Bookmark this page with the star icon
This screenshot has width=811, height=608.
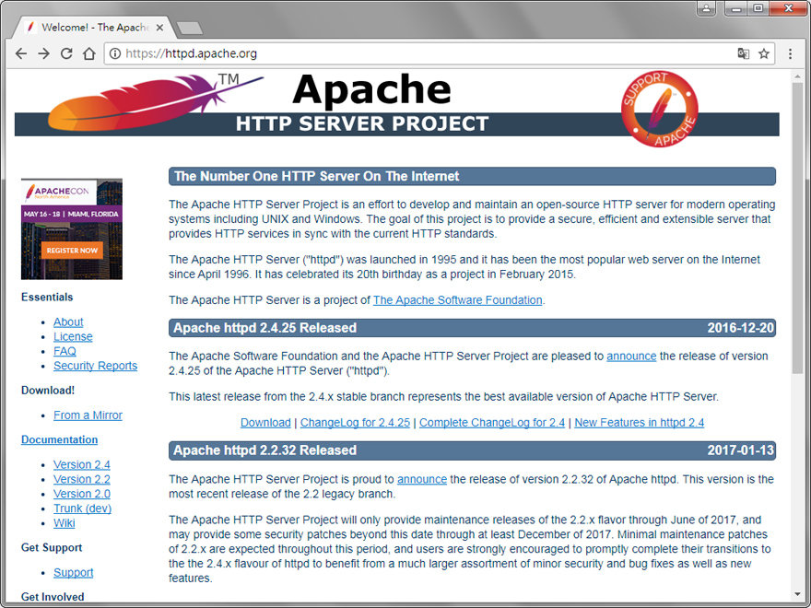[764, 53]
